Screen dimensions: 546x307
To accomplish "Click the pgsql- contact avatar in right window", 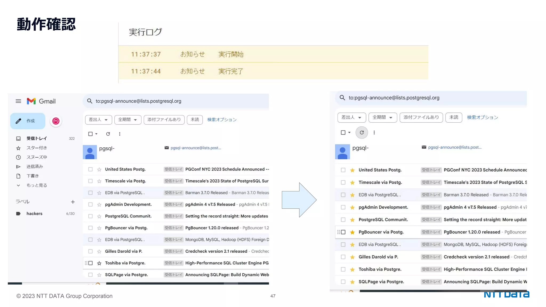I will (x=342, y=152).
